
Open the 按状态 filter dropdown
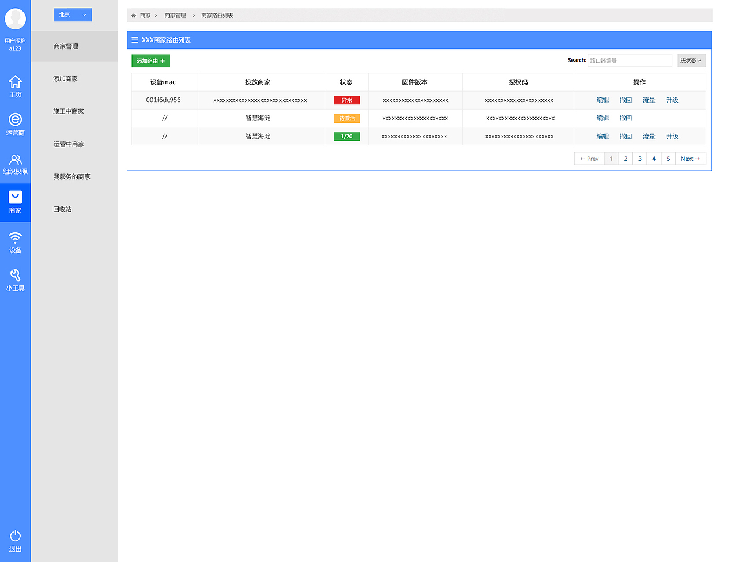[691, 61]
